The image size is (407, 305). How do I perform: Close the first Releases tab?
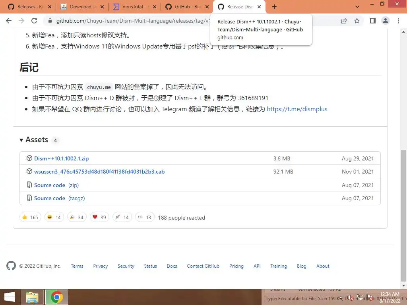(x=50, y=7)
